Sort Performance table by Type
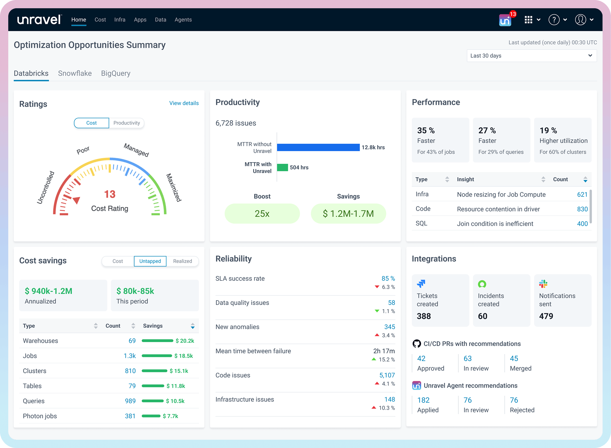Viewport: 611px width, 448px height. (447, 179)
